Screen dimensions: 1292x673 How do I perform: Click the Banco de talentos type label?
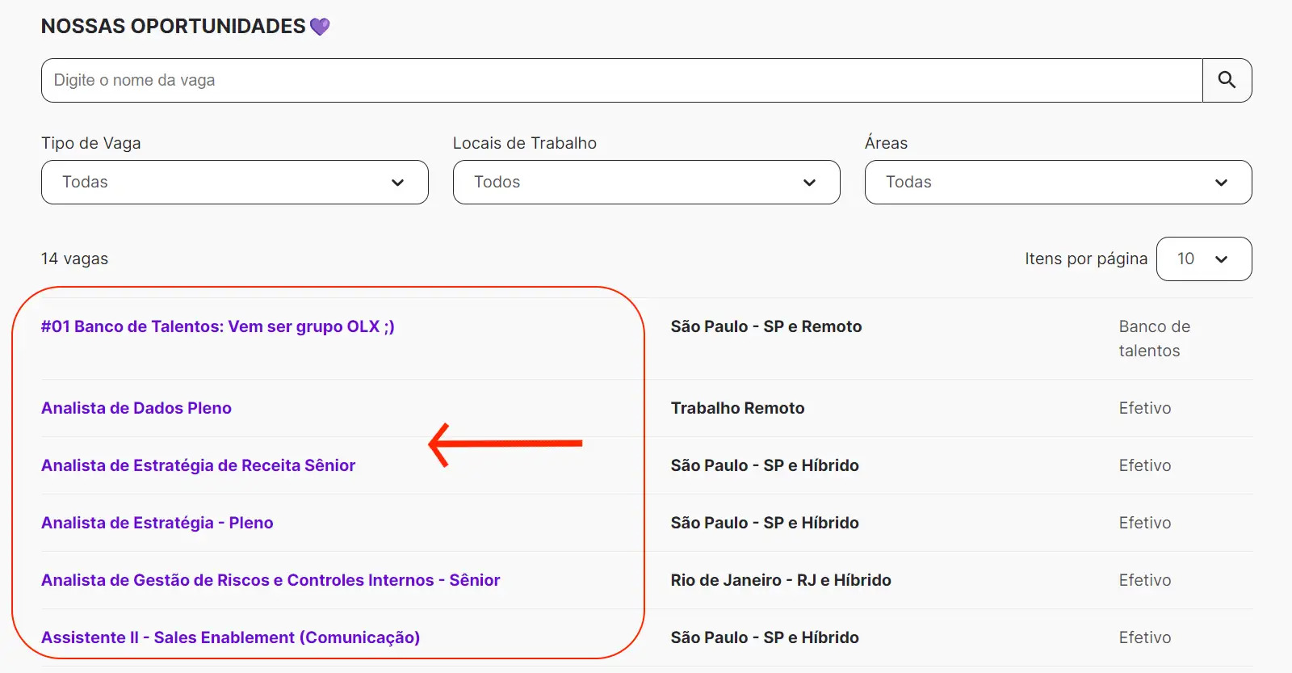click(1154, 339)
